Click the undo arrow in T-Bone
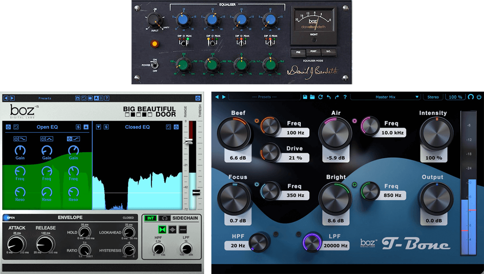 pos(329,97)
